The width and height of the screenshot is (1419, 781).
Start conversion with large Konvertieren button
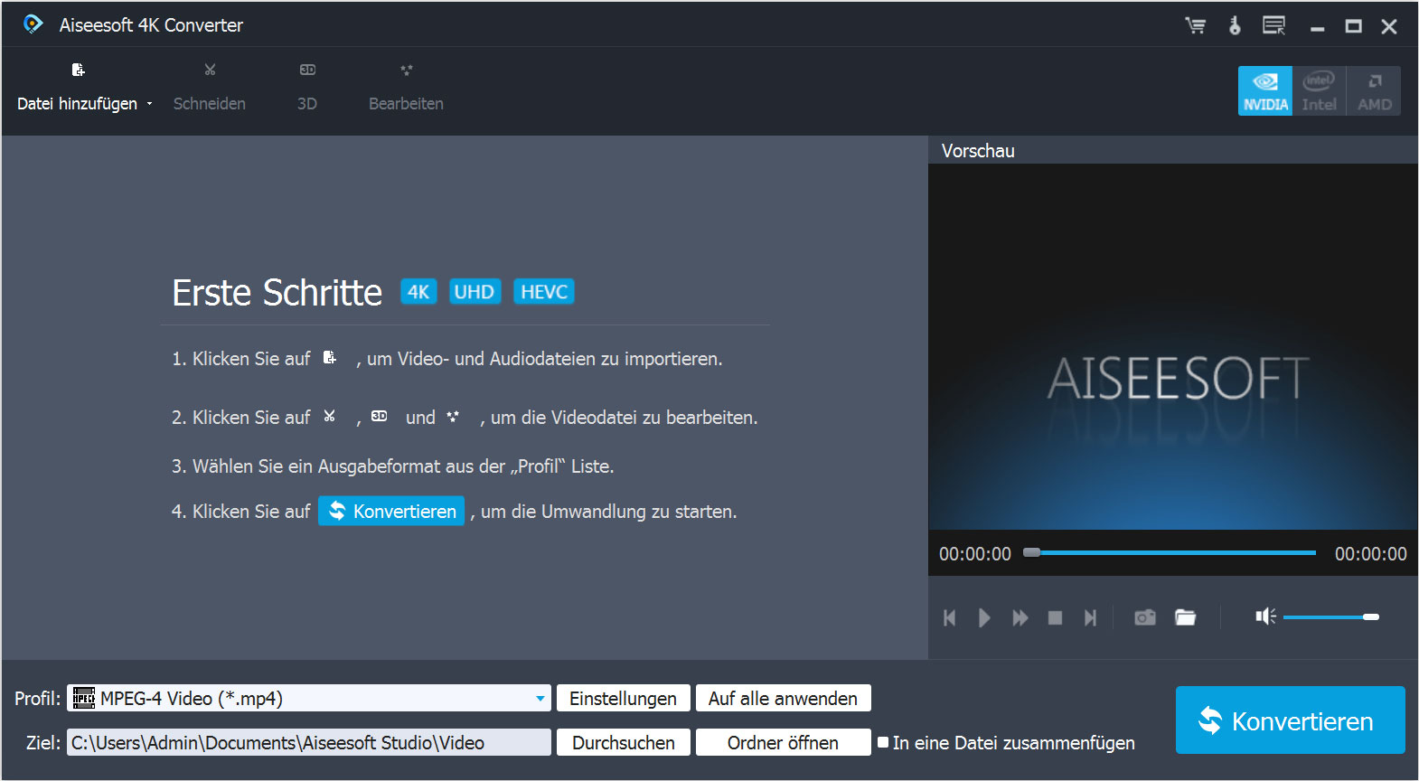1290,720
